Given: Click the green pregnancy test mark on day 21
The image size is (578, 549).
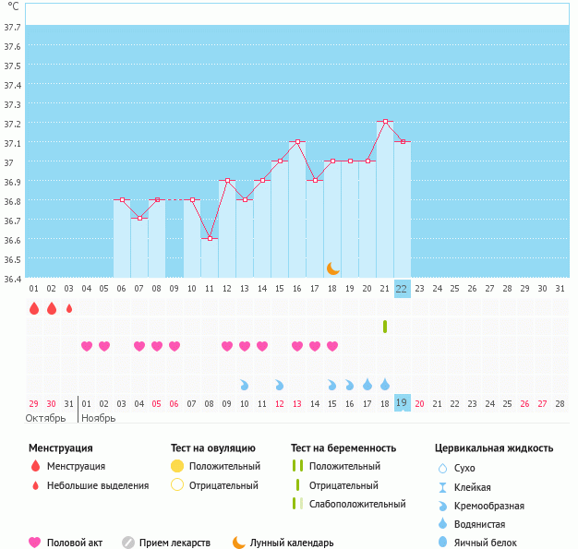Looking at the screenshot, I should [x=385, y=327].
